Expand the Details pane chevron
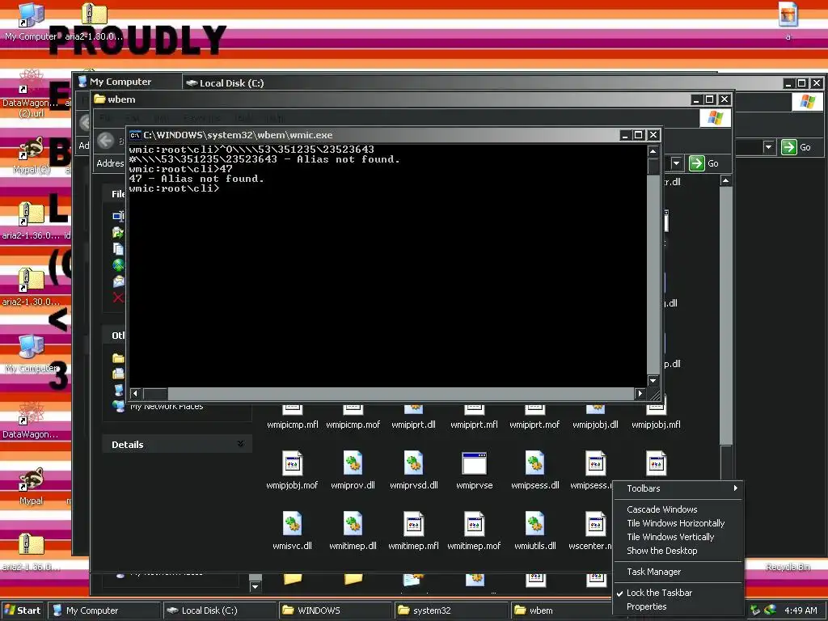828x621 pixels. point(240,444)
